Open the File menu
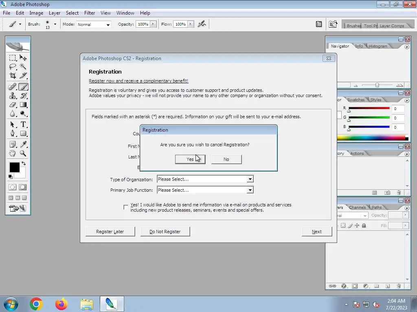 [7, 13]
